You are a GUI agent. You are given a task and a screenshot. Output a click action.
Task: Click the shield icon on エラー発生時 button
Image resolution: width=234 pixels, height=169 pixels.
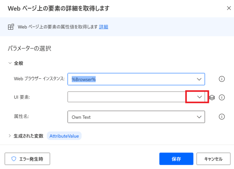[14, 159]
